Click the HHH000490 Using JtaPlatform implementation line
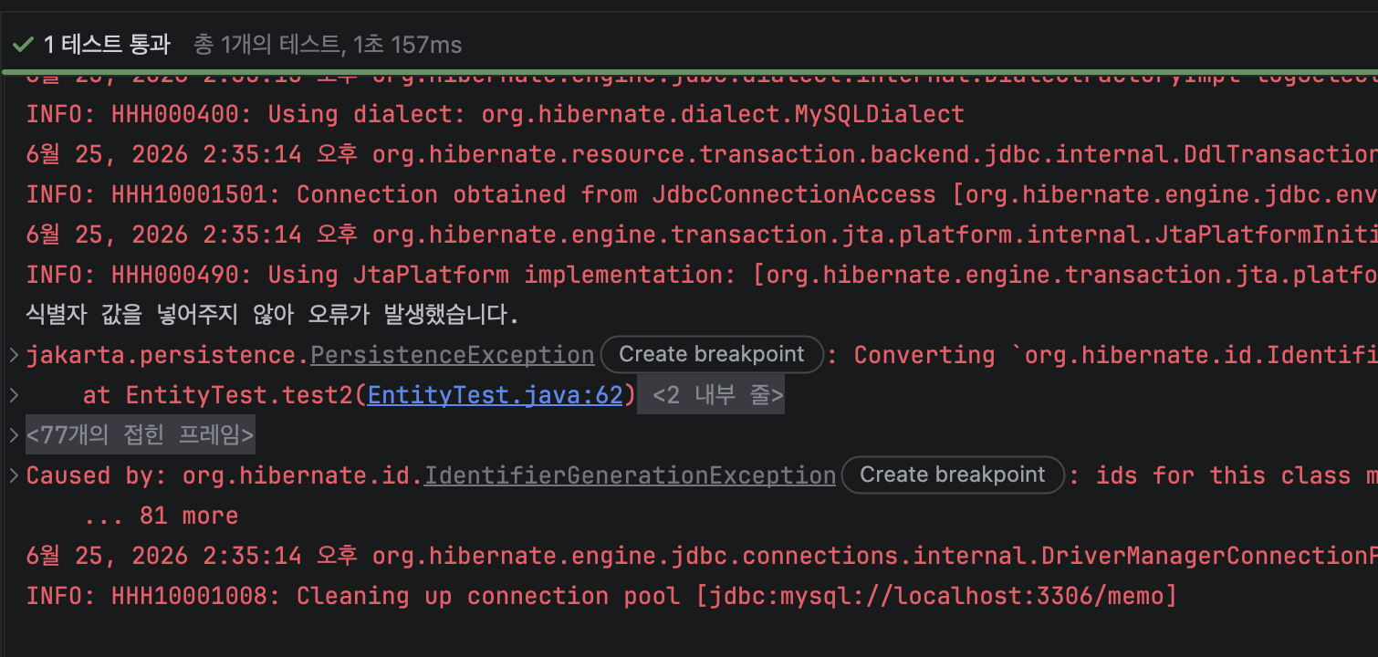The height and width of the screenshot is (657, 1378). [702, 275]
